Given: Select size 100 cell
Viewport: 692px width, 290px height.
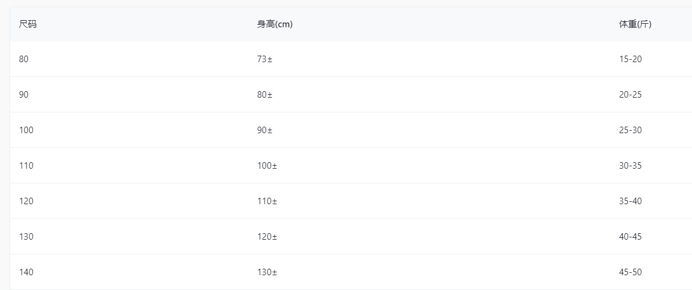Looking at the screenshot, I should (26, 130).
